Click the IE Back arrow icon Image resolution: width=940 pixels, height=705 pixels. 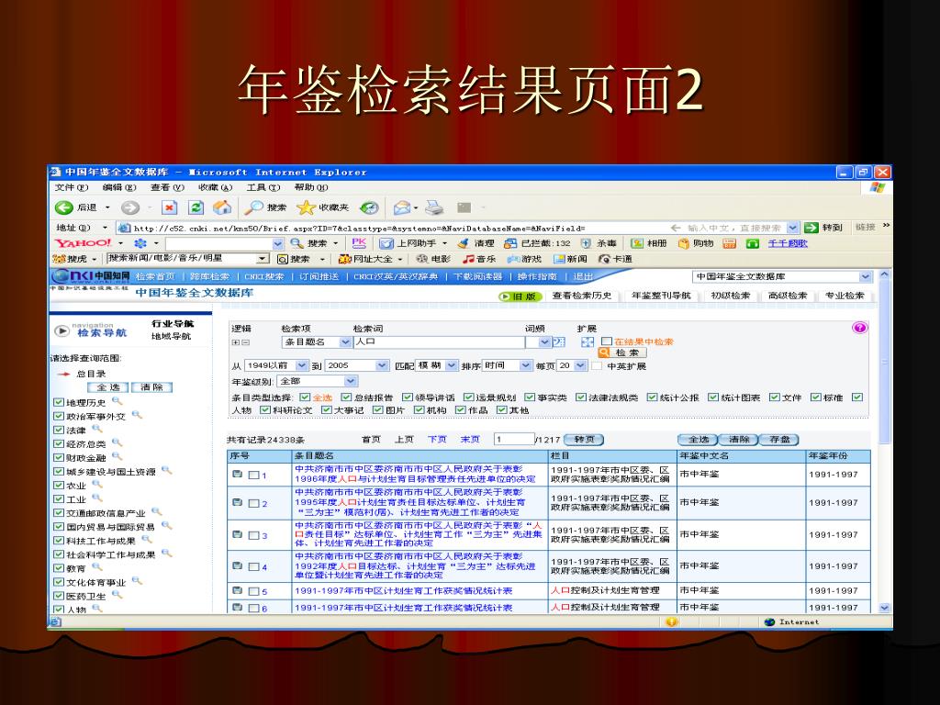tap(63, 208)
